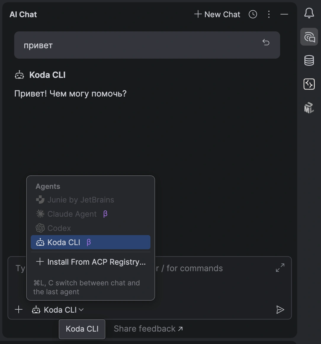The image size is (321, 344).
Task: Open the notifications bell
Action: point(309,13)
